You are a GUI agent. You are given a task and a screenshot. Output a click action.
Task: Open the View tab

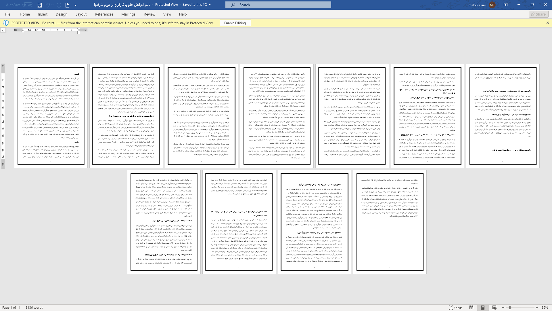pos(167,14)
